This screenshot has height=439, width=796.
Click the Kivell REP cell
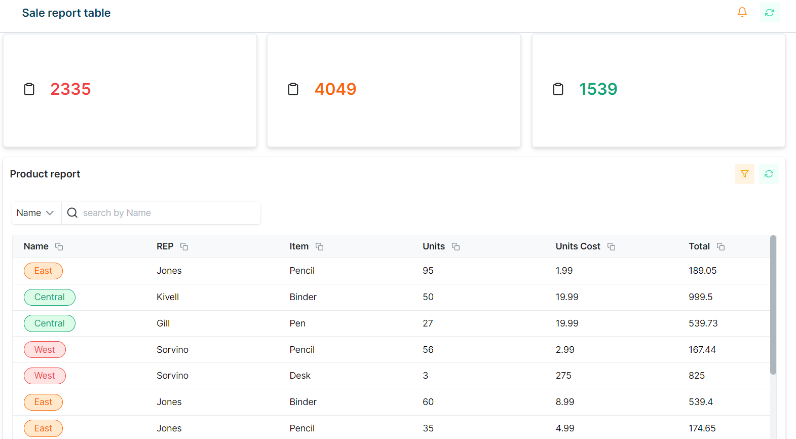168,297
